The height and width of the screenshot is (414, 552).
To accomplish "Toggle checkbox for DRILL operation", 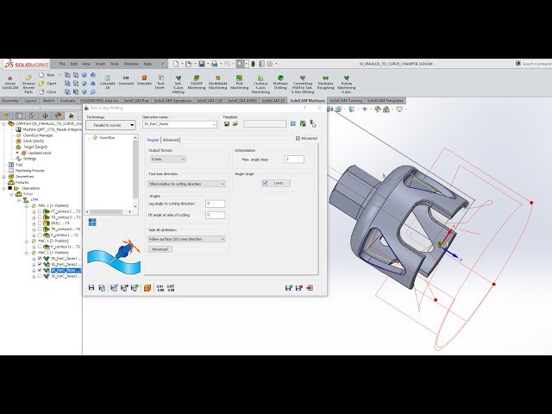I will (40, 223).
